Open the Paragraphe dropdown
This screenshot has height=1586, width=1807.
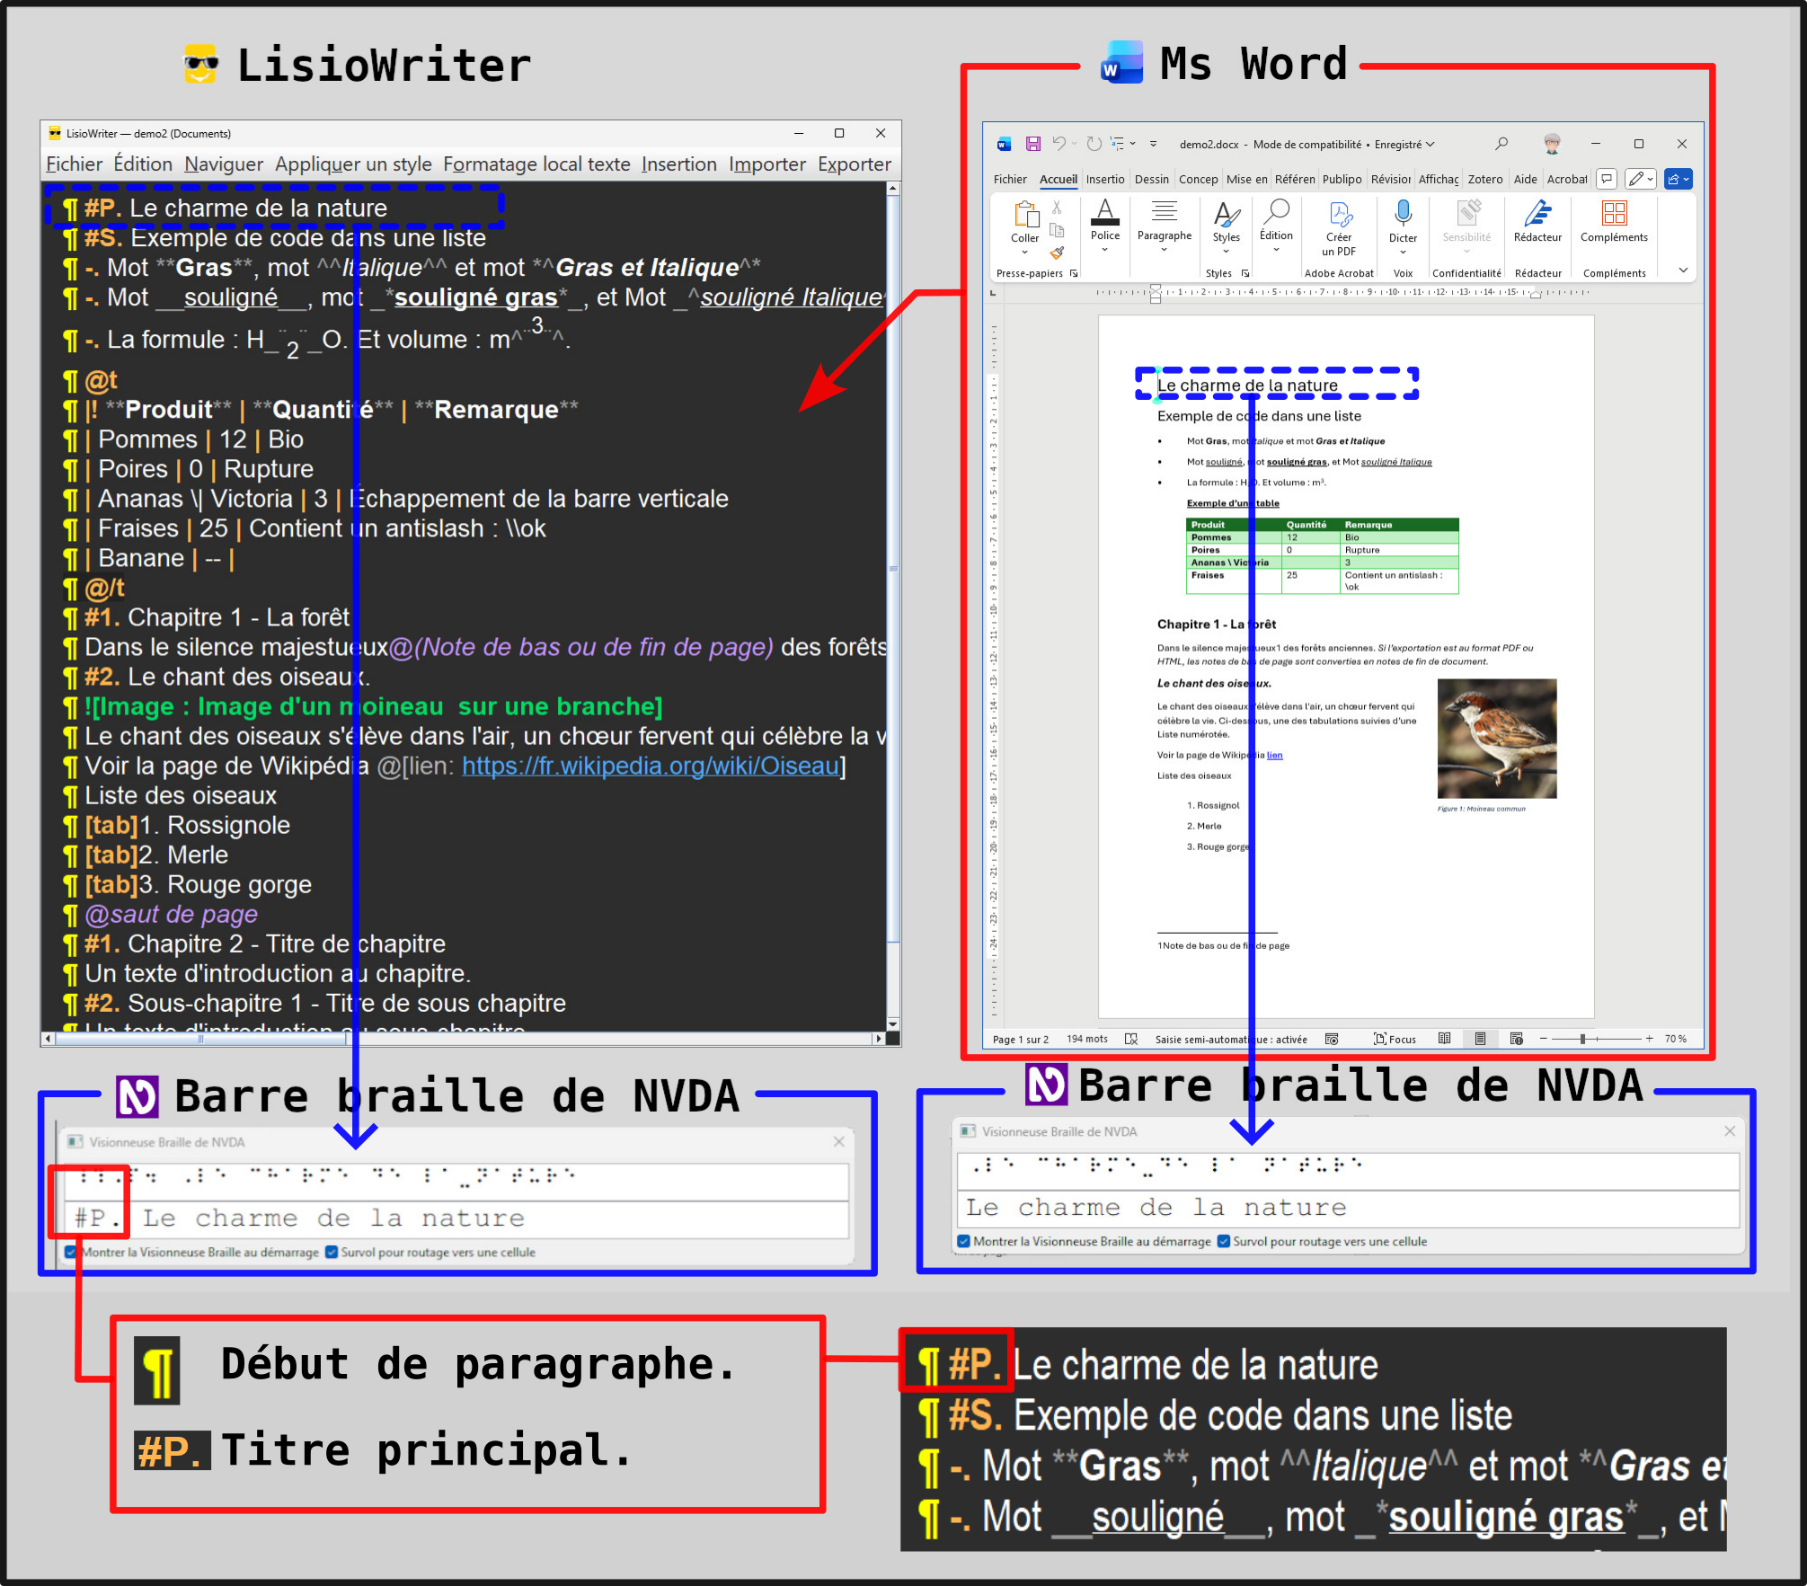(1165, 250)
